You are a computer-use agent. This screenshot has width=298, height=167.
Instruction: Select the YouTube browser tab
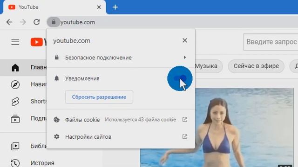tap(54, 7)
